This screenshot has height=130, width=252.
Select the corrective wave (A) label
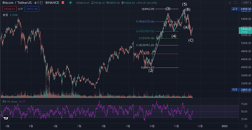click(x=186, y=28)
